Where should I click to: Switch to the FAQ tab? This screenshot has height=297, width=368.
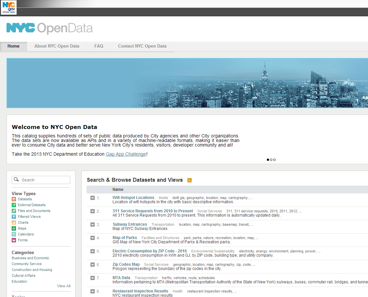(99, 46)
